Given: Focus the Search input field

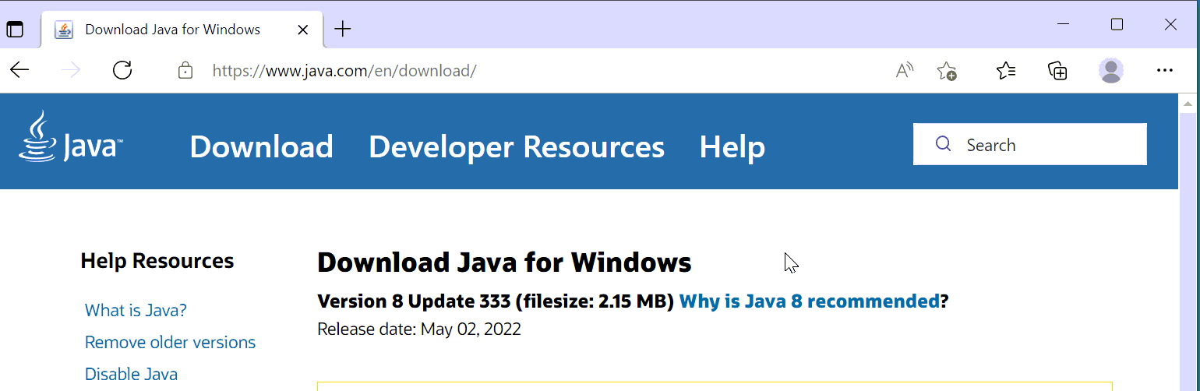Looking at the screenshot, I should [1030, 144].
